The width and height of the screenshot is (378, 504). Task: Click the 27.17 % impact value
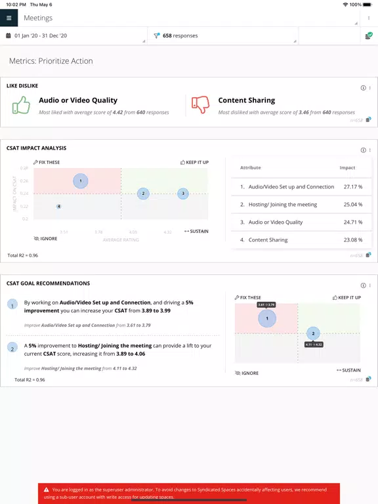coord(353,187)
